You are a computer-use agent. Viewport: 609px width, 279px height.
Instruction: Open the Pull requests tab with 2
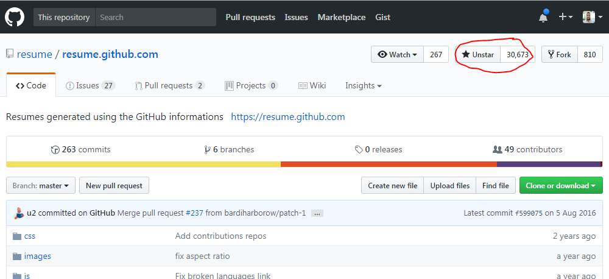click(x=170, y=85)
